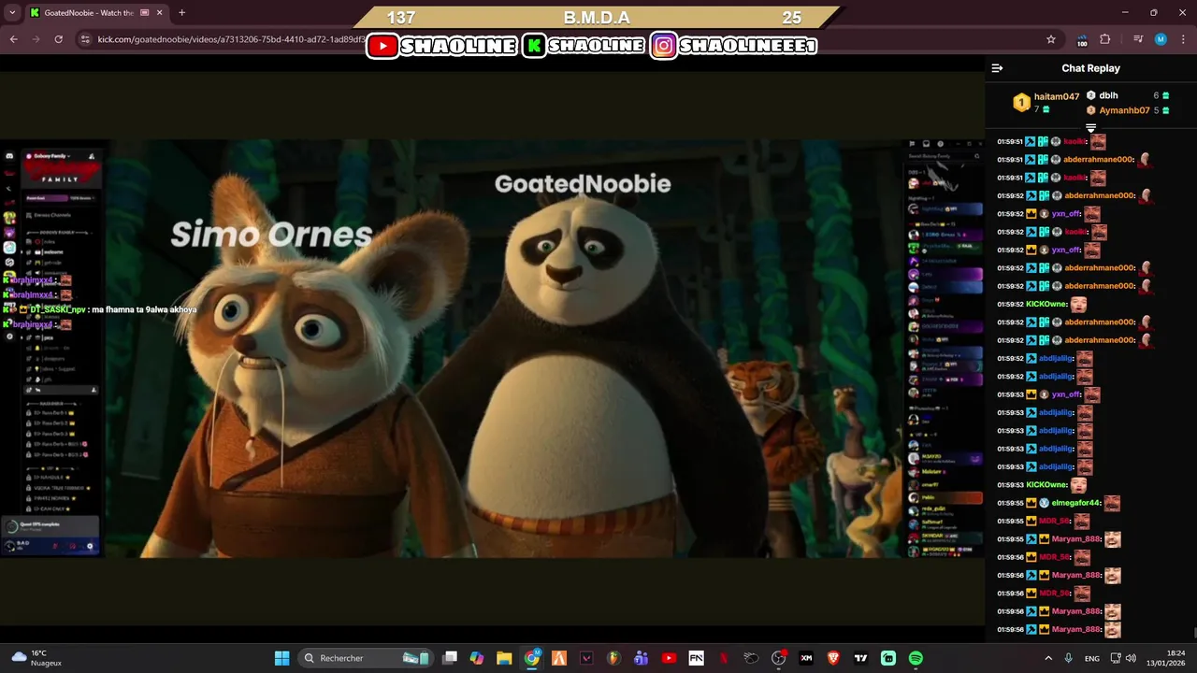Click leaderboard user Aymanhb07

[1124, 110]
